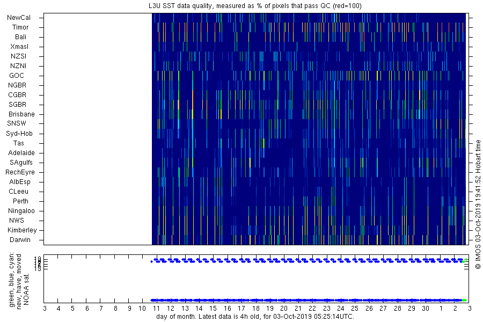Click day 25 on the x-axis
Screen dimensions: 483x322
click(x=355, y=309)
